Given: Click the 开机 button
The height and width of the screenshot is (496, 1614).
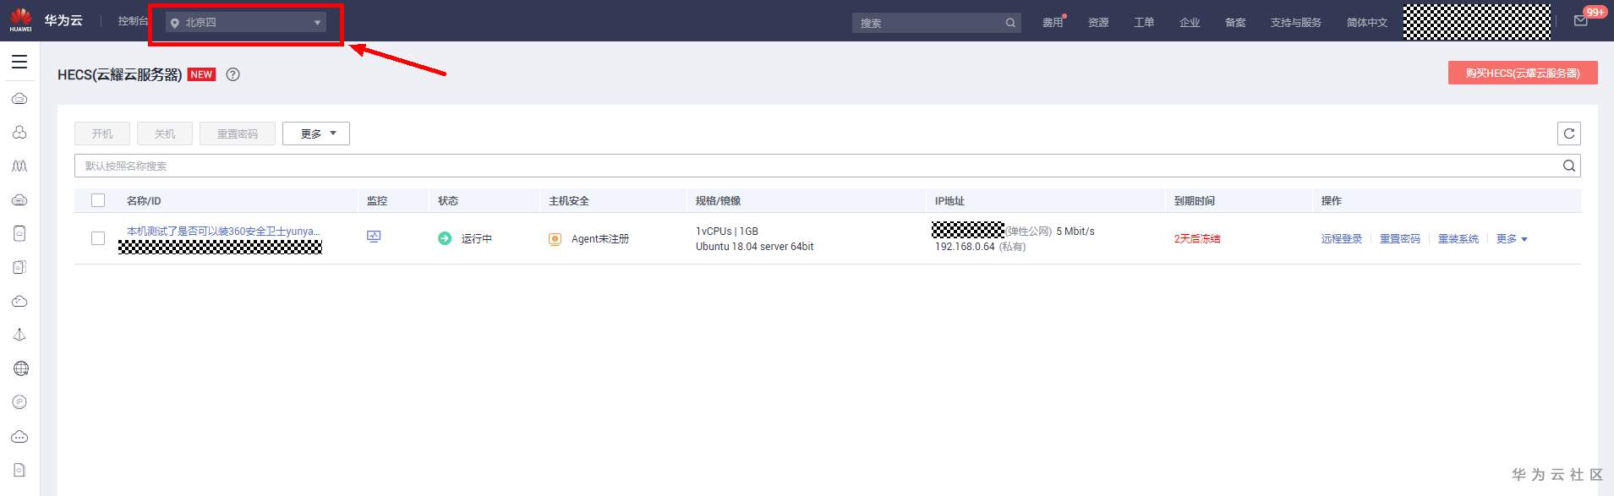Looking at the screenshot, I should point(102,134).
